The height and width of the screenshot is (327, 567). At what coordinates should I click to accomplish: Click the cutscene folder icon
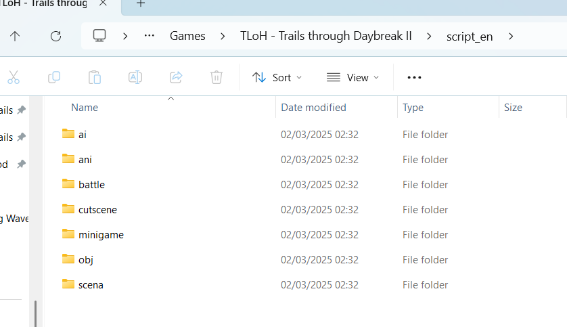[68, 209]
